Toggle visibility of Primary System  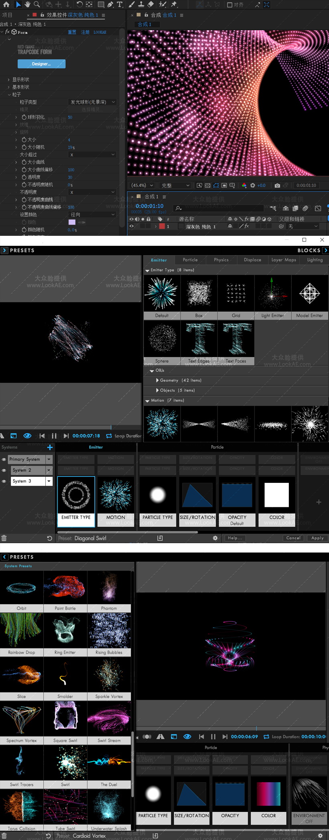[x=4, y=459]
